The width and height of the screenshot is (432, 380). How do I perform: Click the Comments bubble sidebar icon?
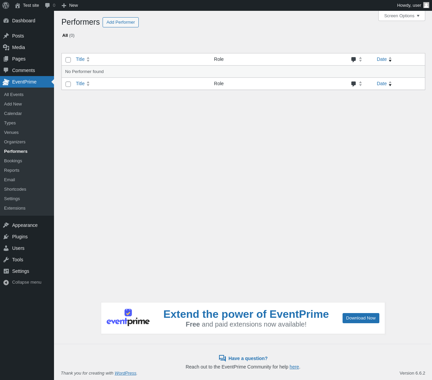coord(6,70)
